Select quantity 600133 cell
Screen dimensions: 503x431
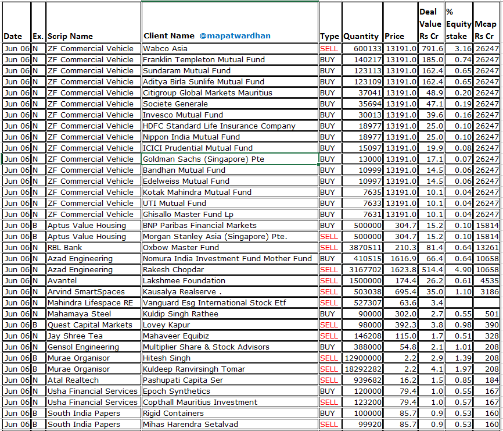click(x=362, y=48)
